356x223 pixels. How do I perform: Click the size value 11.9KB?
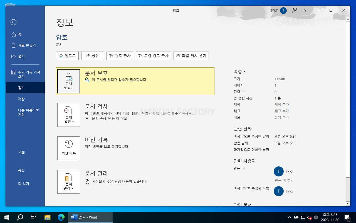(x=280, y=79)
